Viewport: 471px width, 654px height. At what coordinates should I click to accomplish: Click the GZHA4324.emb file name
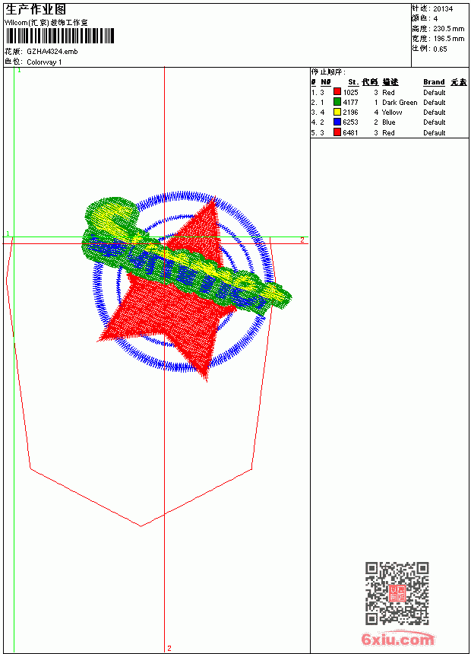(x=52, y=52)
